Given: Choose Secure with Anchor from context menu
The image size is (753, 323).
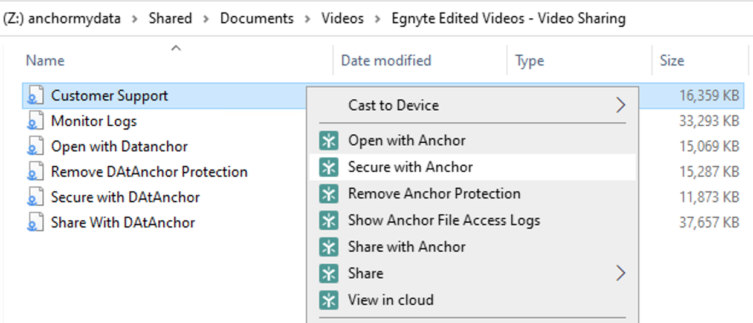Looking at the screenshot, I should tap(410, 168).
